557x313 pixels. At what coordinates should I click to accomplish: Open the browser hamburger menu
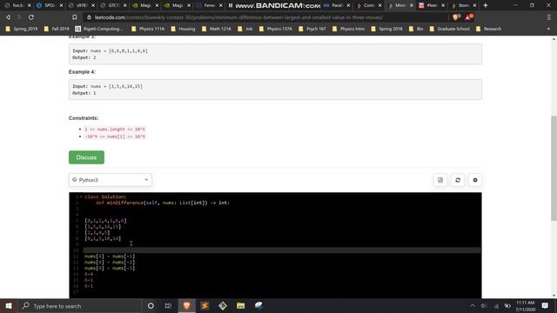549,17
